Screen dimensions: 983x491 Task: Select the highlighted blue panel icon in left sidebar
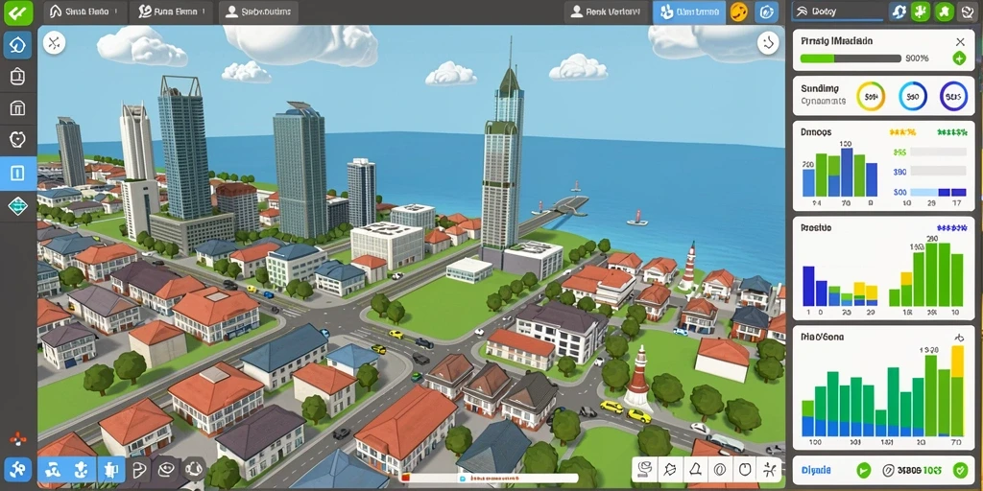[17, 174]
